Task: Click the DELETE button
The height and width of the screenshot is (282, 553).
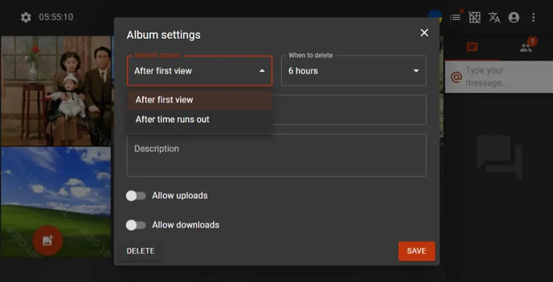Action: coord(140,251)
